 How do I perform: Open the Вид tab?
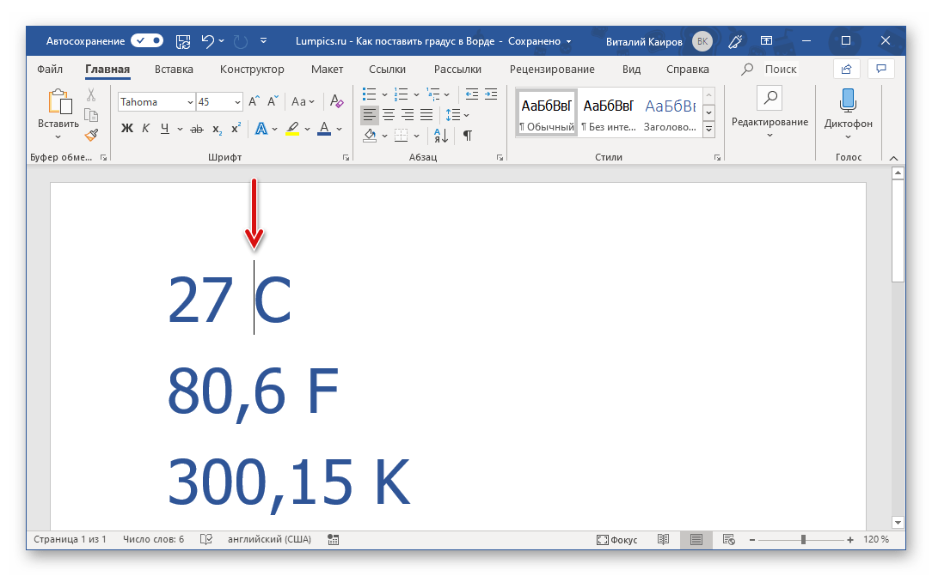631,69
